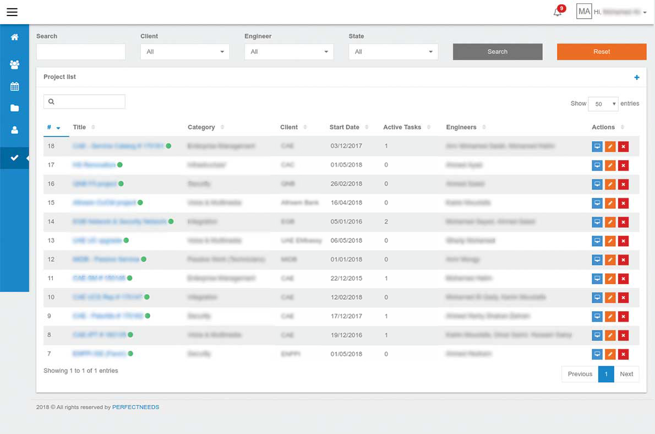Expand the Engineer filter dropdown
This screenshot has width=655, height=434.
[x=288, y=52]
